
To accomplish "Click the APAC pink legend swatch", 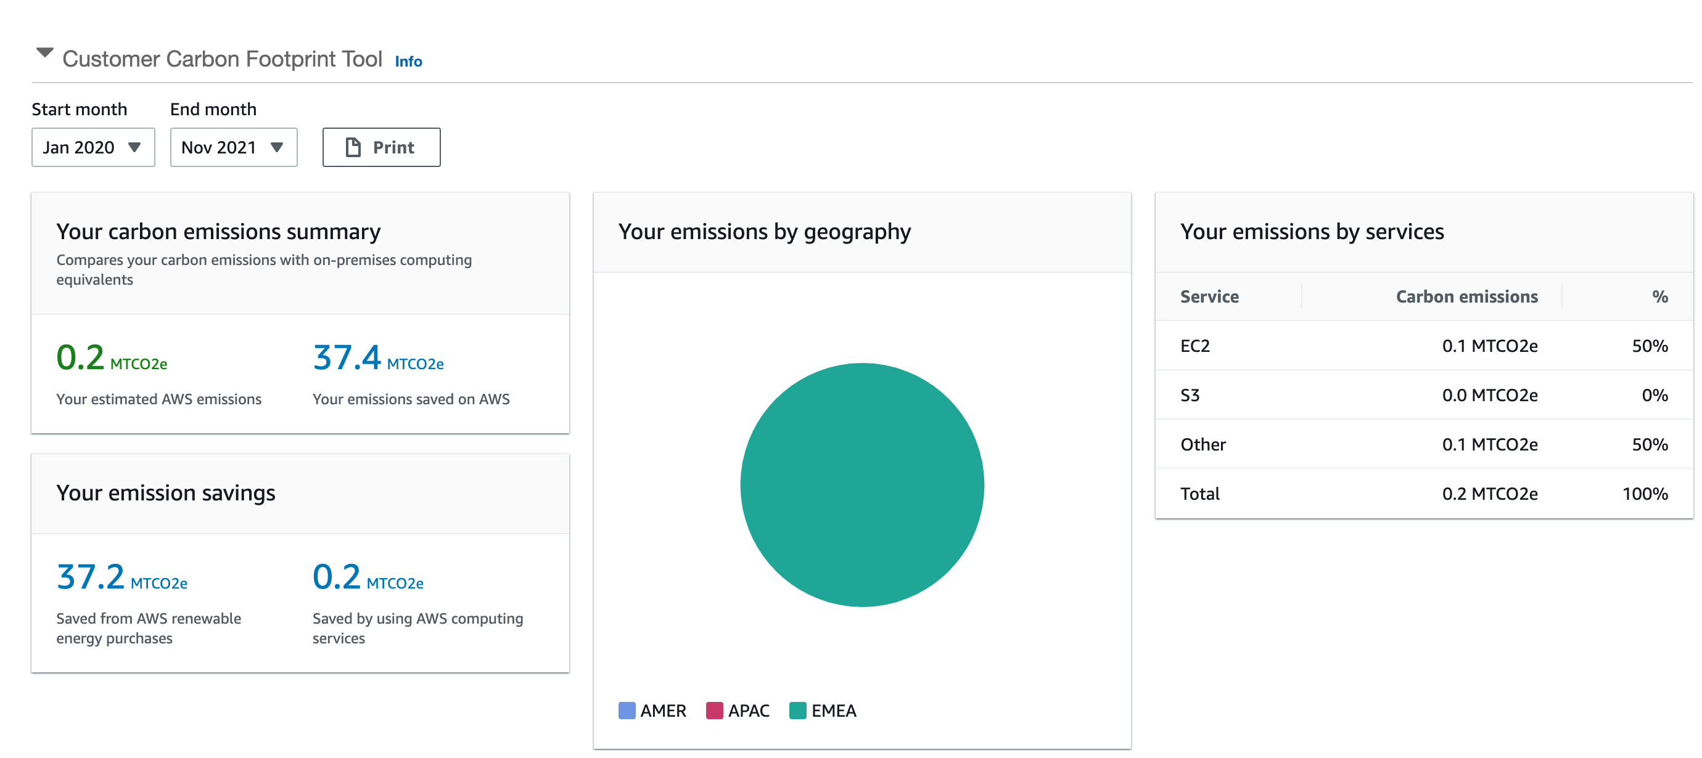I will 714,711.
